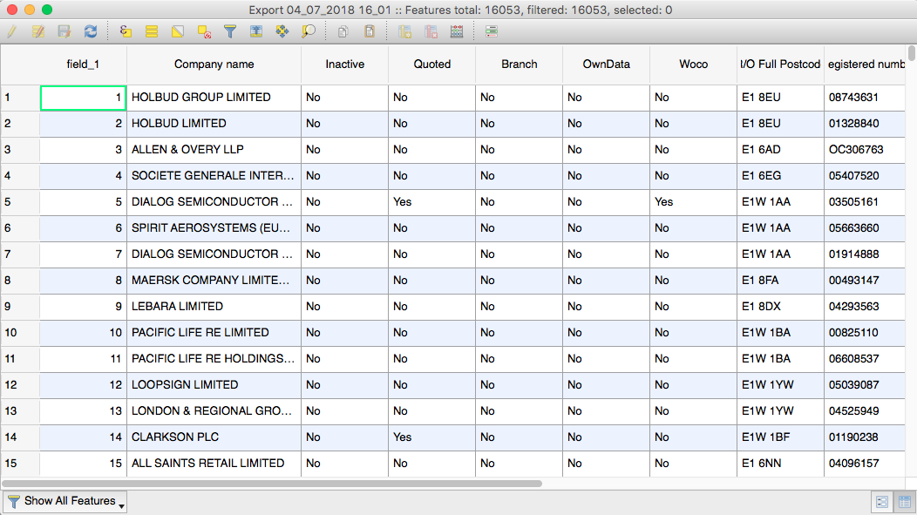
Task: Click the registered number OC306763 cell
Action: tap(865, 150)
